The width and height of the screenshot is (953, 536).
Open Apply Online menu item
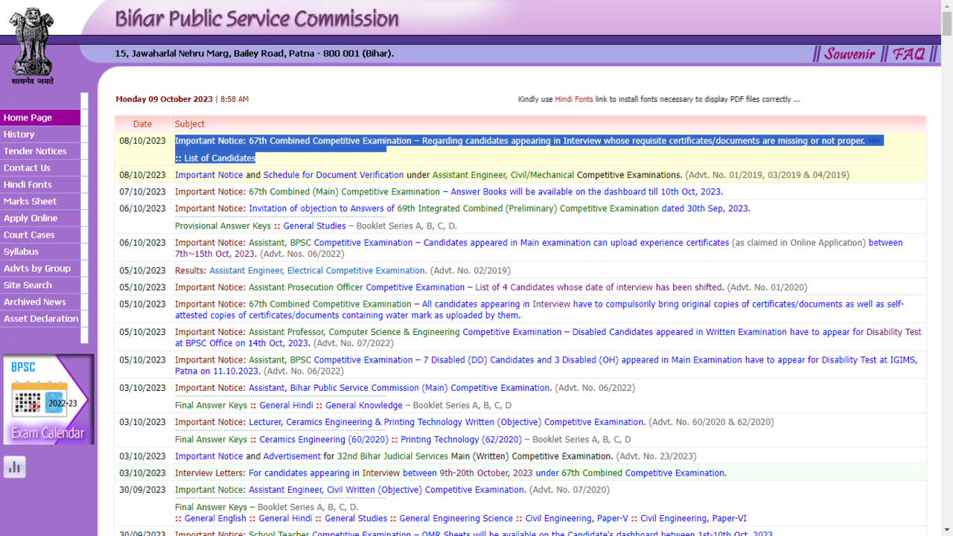tap(40, 218)
